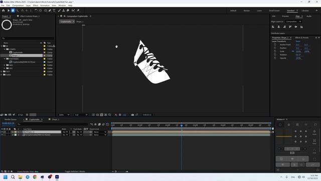Click the Libraries workspace
This screenshot has width=321, height=181.
pyautogui.click(x=305, y=11)
